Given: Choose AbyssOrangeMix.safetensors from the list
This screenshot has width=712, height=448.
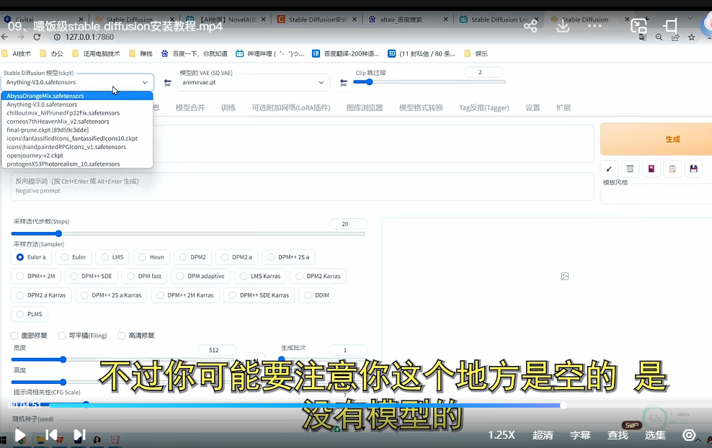Looking at the screenshot, I should click(77, 96).
